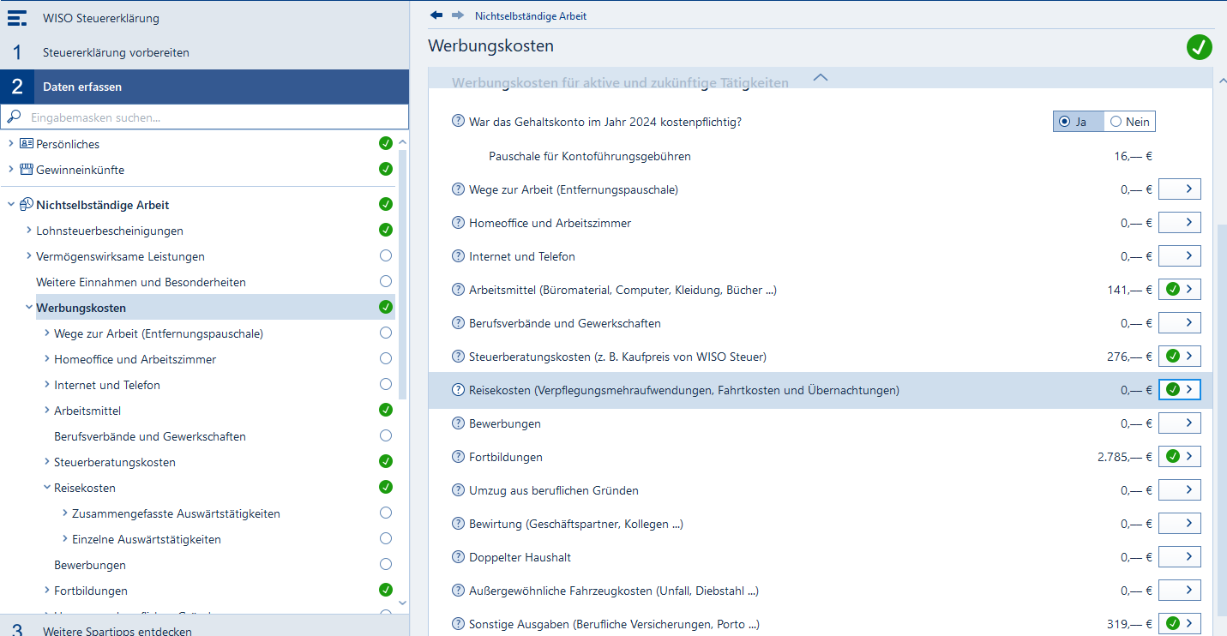Select Nein for Gehaltskonto kostenpflichtig
Image resolution: width=1227 pixels, height=636 pixels.
coord(1128,122)
